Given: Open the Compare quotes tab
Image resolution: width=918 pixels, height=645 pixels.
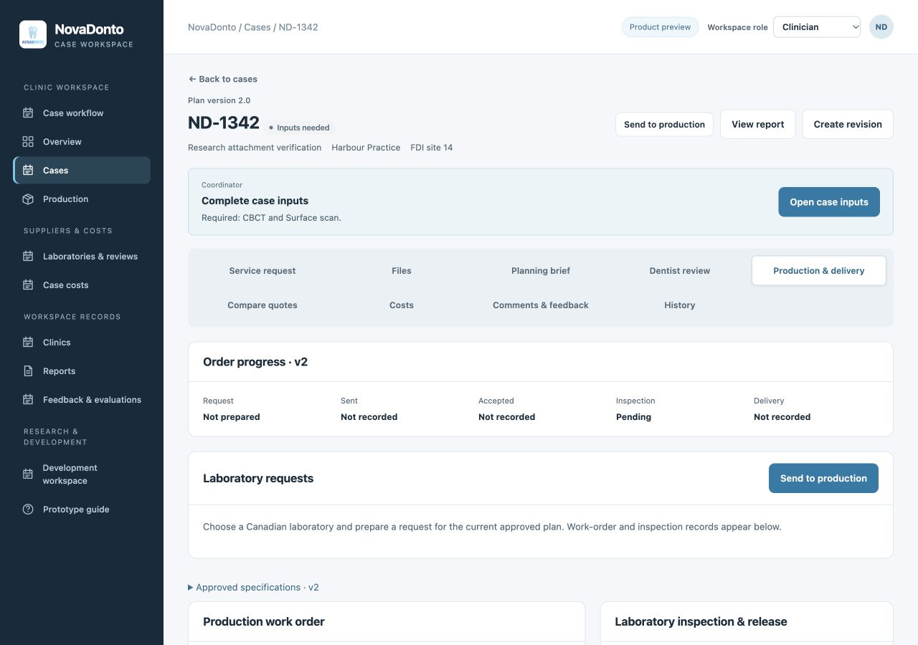Looking at the screenshot, I should 262,305.
